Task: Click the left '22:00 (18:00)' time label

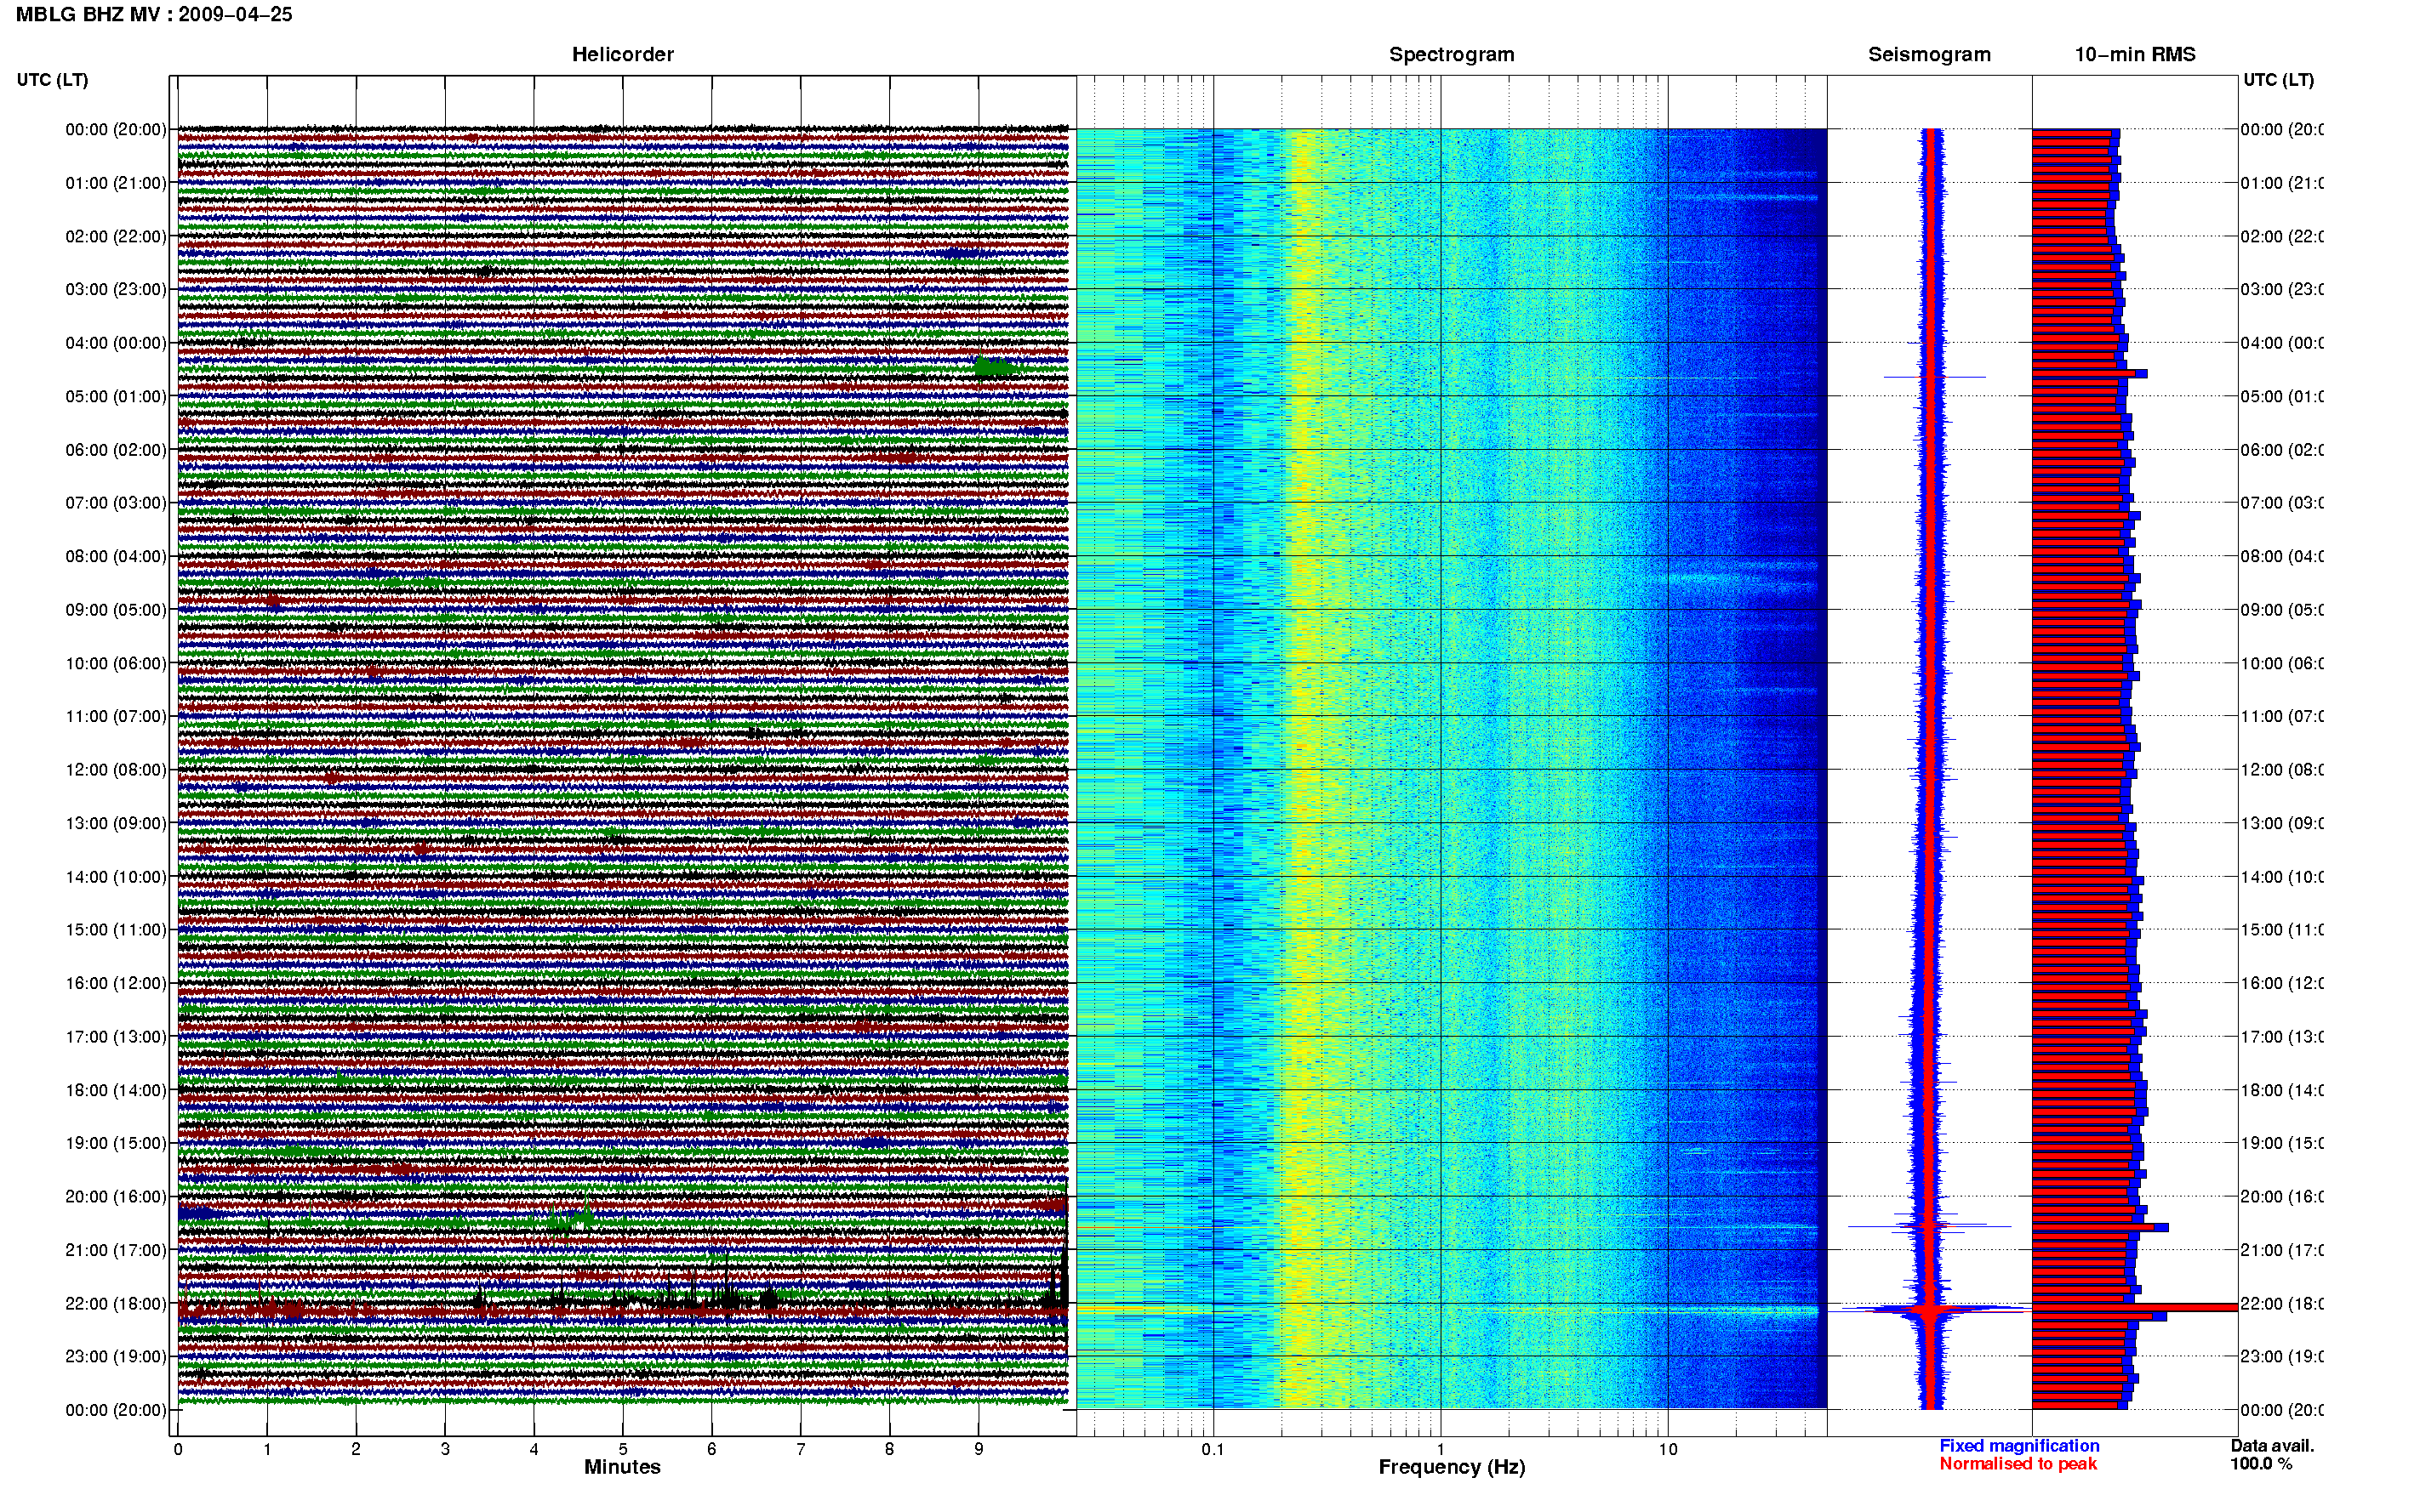Action: pyautogui.click(x=116, y=1303)
